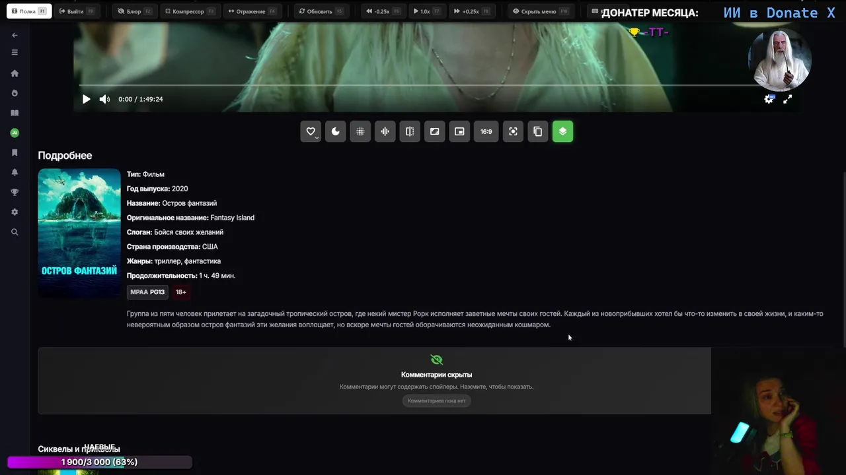Open the sidebar hamburger menu

(15, 53)
